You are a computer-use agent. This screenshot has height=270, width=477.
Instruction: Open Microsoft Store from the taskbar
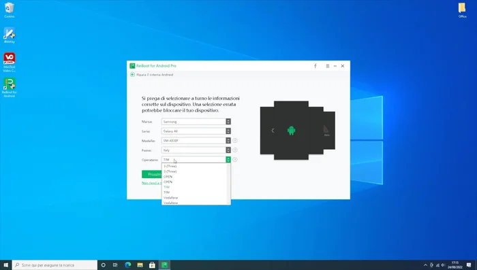pyautogui.click(x=152, y=265)
